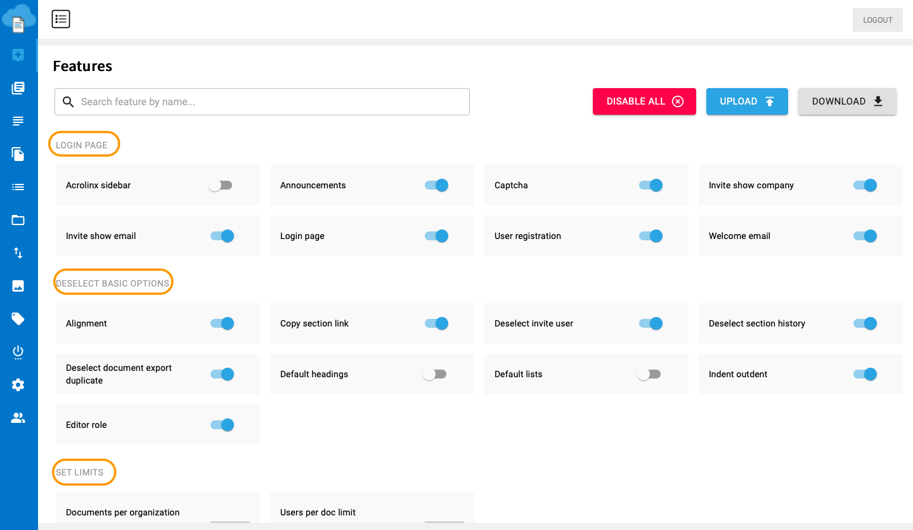Click the power settings sidebar icon
The height and width of the screenshot is (530, 913).
(x=18, y=352)
